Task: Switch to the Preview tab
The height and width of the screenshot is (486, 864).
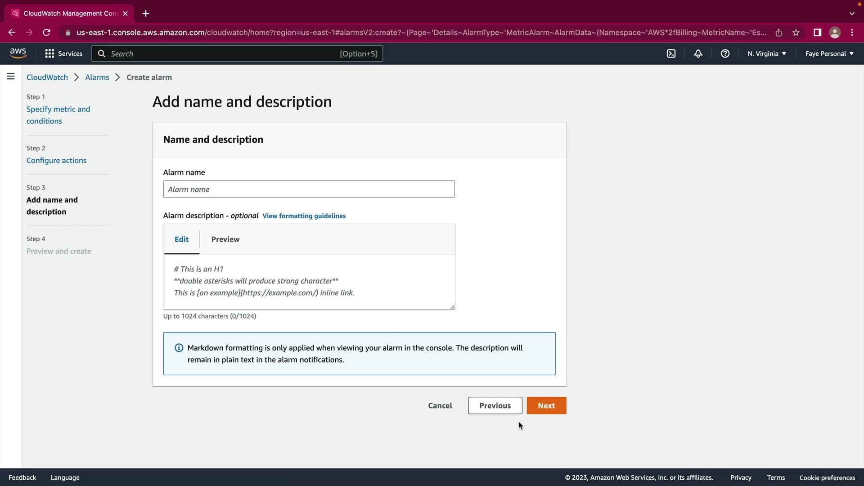Action: click(x=225, y=239)
